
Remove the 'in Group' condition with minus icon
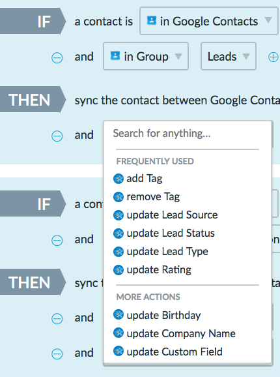[x=57, y=57]
